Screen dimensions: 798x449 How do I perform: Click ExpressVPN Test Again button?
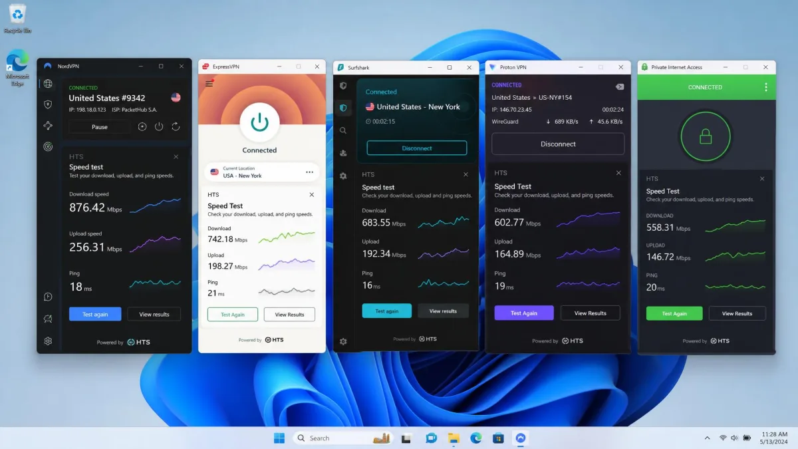coord(233,315)
